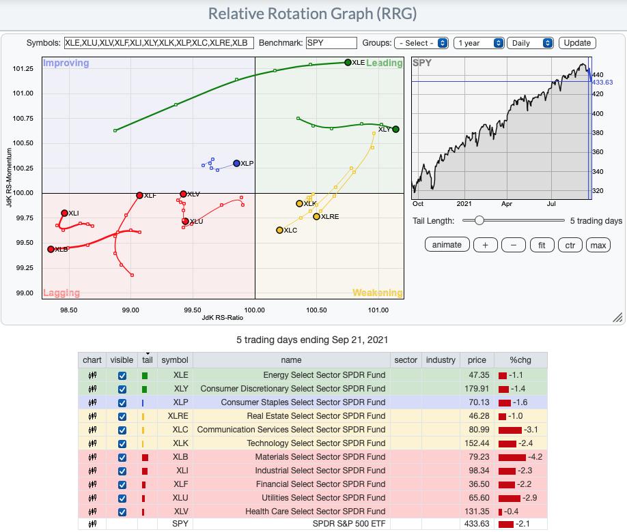
Task: Toggle visibility checkbox for XLF
Action: [122, 484]
